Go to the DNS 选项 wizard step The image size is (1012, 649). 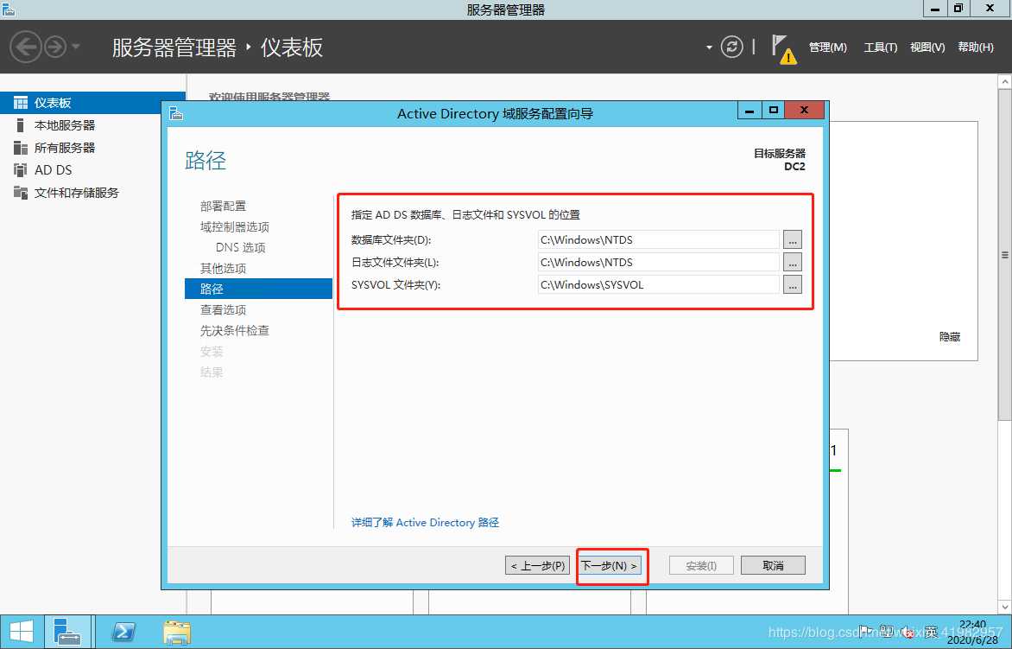point(240,247)
